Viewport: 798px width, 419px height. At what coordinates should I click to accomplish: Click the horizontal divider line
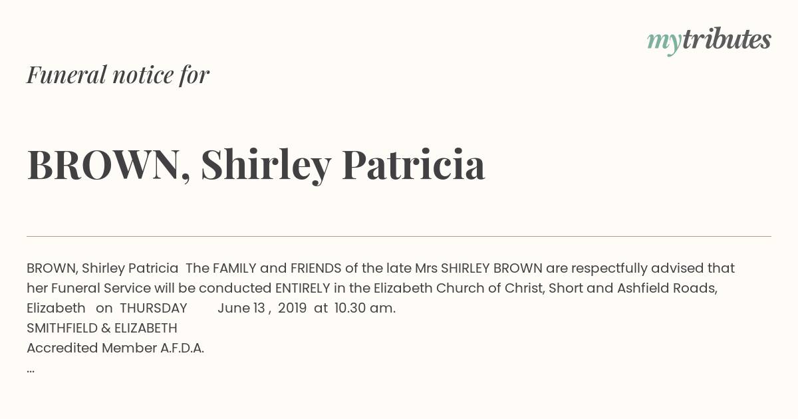click(399, 236)
